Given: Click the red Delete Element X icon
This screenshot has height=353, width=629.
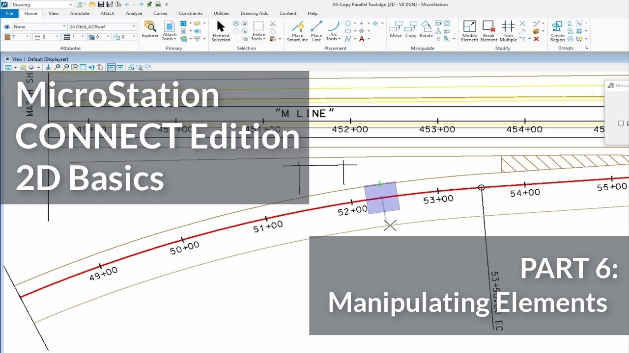Looking at the screenshot, I should [x=536, y=39].
